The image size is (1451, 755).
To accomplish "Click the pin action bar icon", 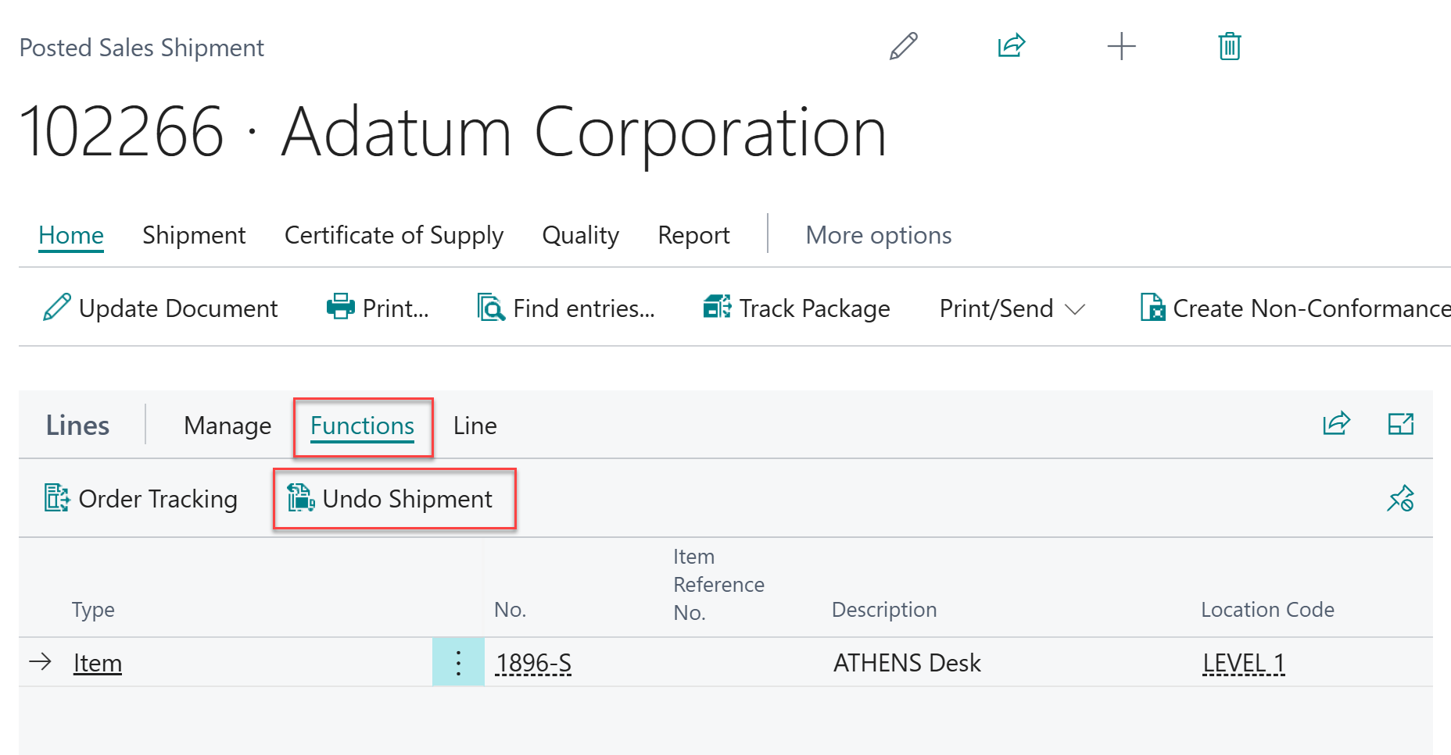I will [1400, 498].
